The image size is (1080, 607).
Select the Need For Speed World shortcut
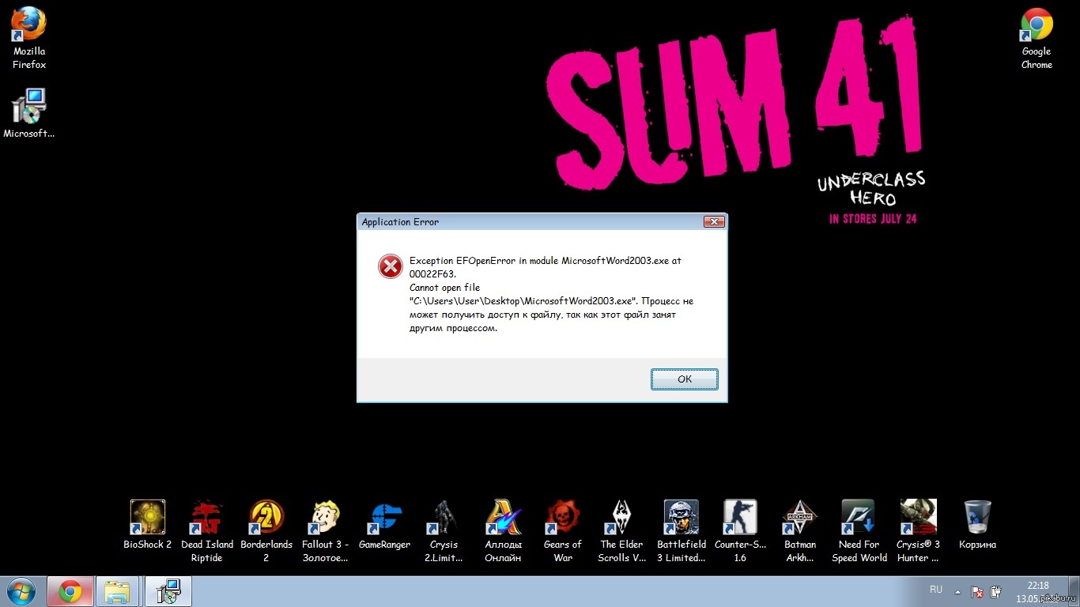[859, 531]
